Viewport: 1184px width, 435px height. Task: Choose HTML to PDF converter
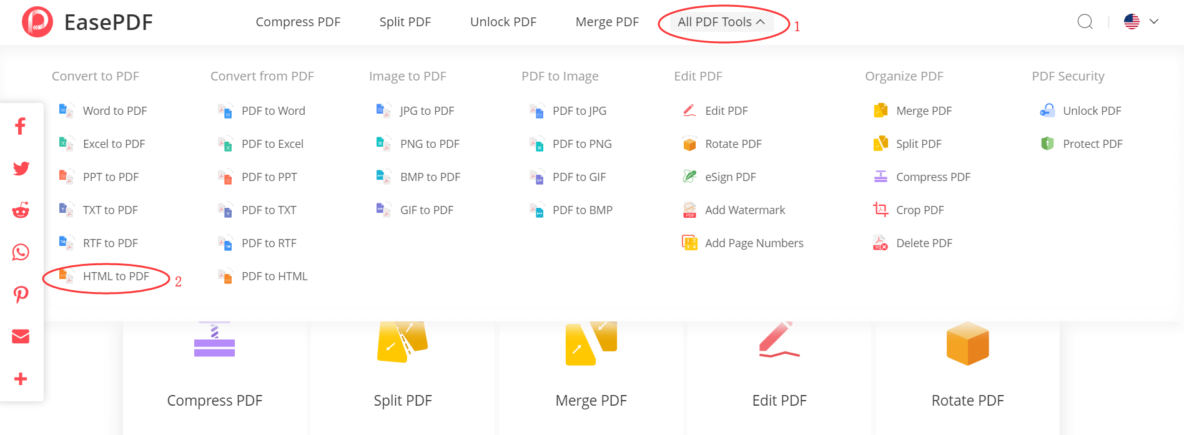point(116,276)
